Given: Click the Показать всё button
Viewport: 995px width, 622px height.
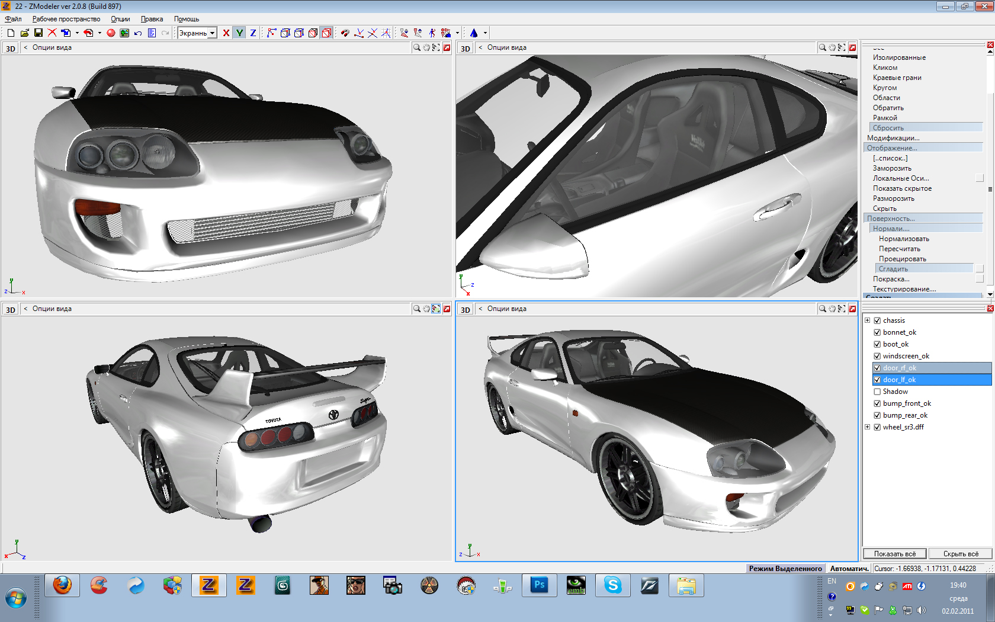Looking at the screenshot, I should [894, 554].
